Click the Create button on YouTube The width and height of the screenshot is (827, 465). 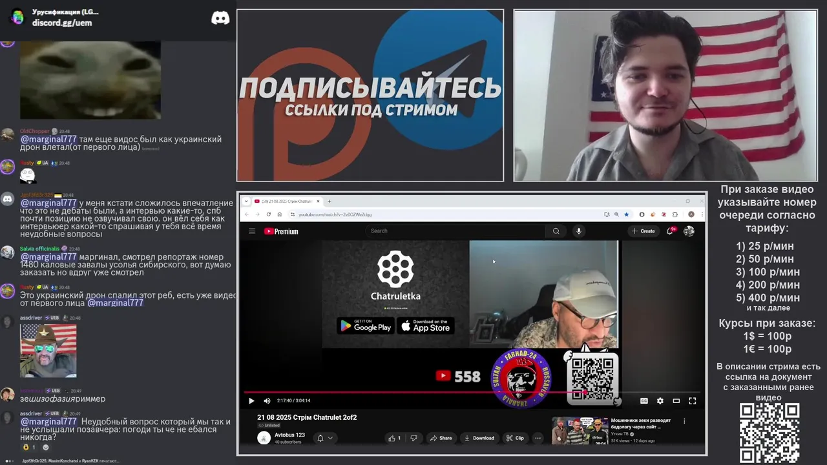tap(644, 231)
